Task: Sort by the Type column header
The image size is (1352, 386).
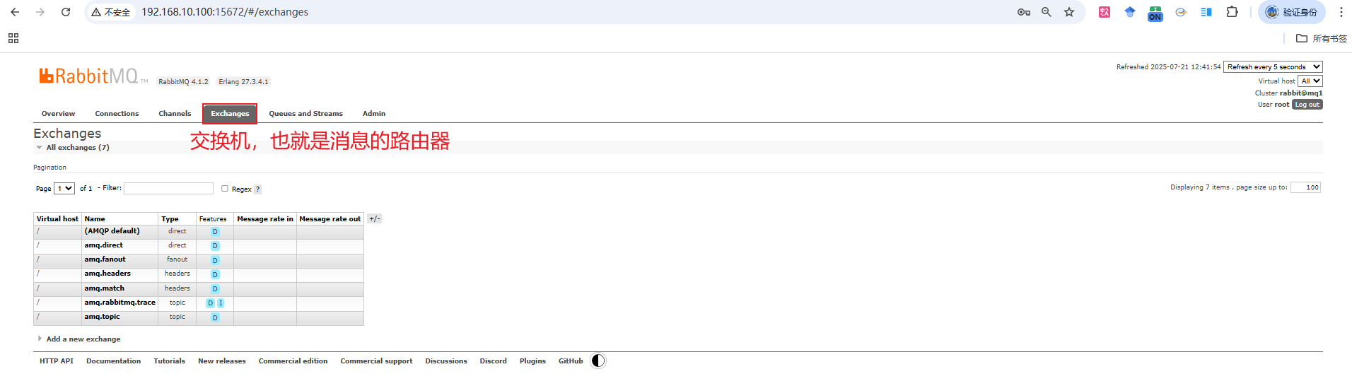Action: point(170,219)
